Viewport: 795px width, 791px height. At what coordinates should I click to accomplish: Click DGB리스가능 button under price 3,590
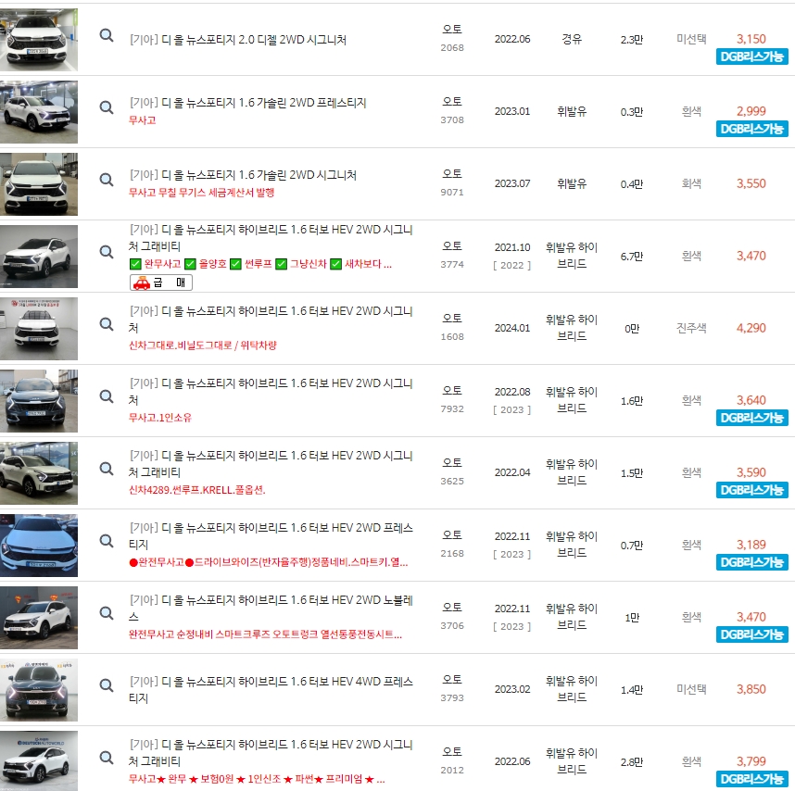click(751, 490)
